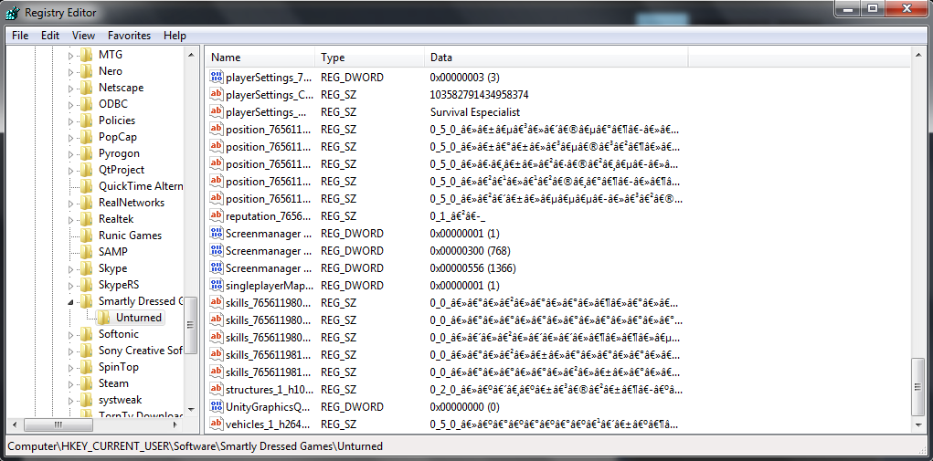Click the string icon of reputation_7656 value
The width and height of the screenshot is (933, 461).
pos(216,215)
